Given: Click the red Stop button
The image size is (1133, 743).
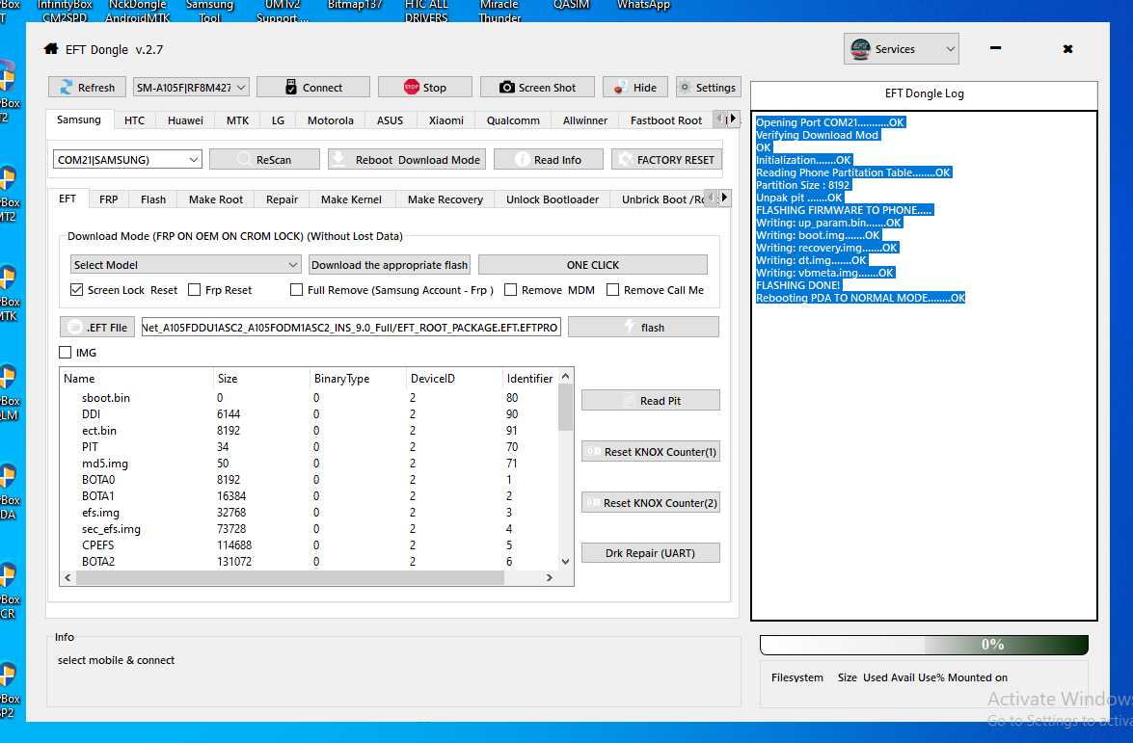Looking at the screenshot, I should point(425,88).
